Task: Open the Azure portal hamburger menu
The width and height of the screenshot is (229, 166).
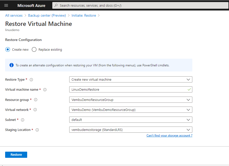Action: (6, 6)
